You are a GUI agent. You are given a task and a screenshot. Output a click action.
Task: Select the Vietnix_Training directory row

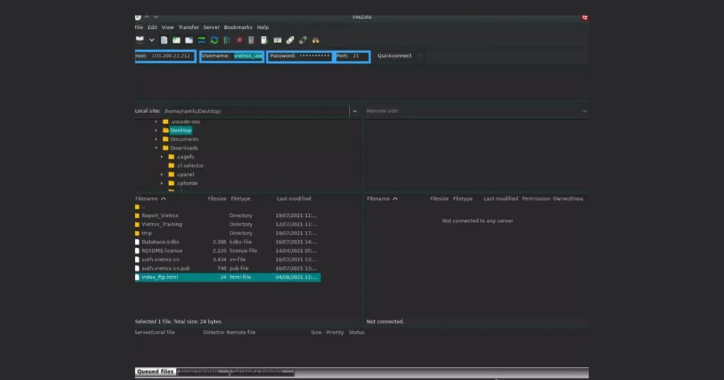pyautogui.click(x=227, y=224)
